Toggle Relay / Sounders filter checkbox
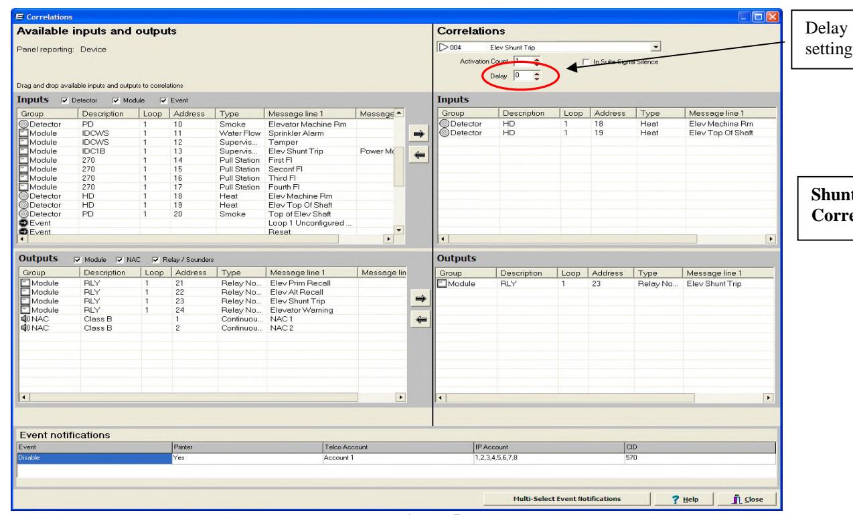This screenshot has height=515, width=853. (156, 259)
